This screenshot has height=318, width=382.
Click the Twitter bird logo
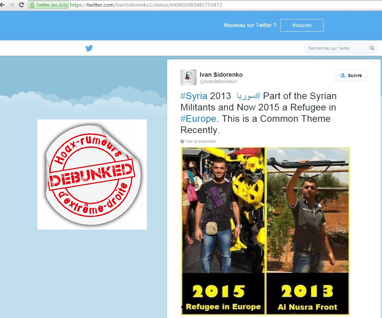click(89, 48)
